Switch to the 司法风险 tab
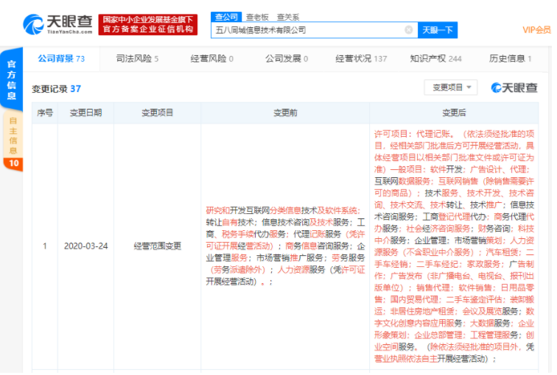The height and width of the screenshot is (375, 557). point(137,59)
